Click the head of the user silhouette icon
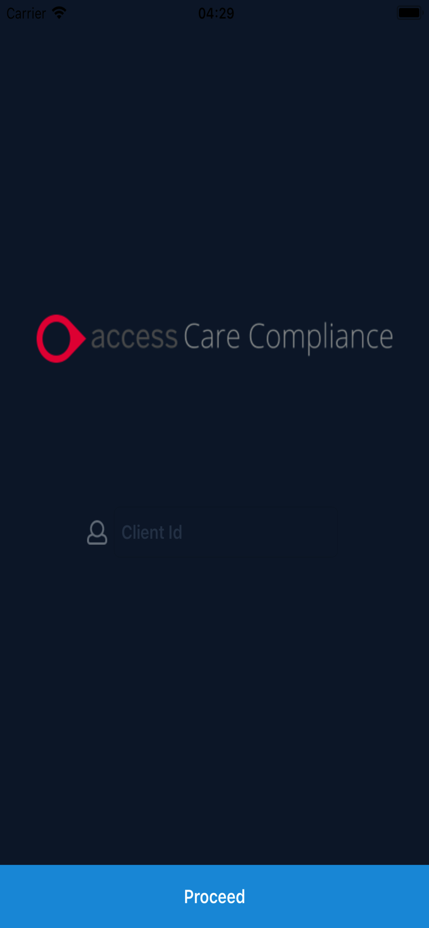 (x=97, y=528)
